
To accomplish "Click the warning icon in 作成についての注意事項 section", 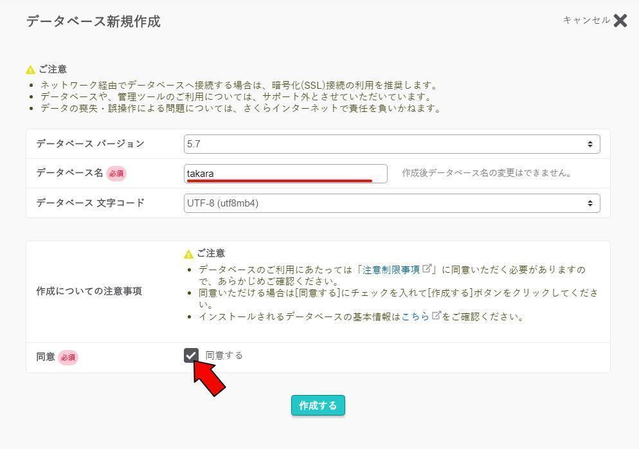I will pos(188,254).
